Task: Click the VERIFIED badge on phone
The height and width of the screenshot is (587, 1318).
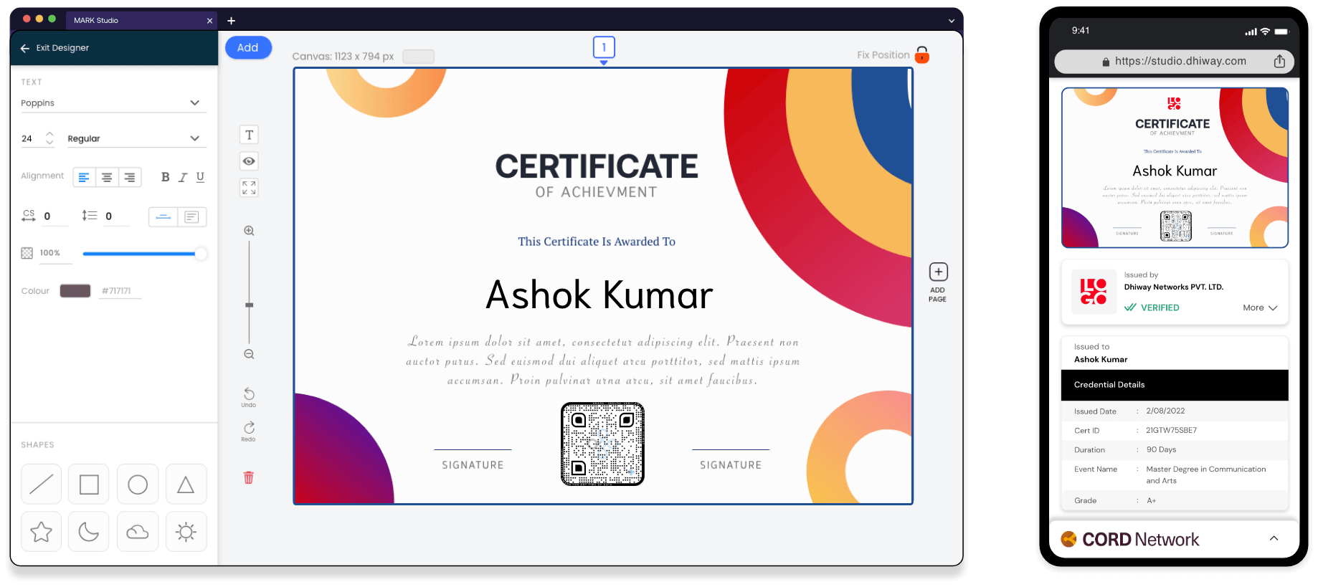Action: point(1152,307)
